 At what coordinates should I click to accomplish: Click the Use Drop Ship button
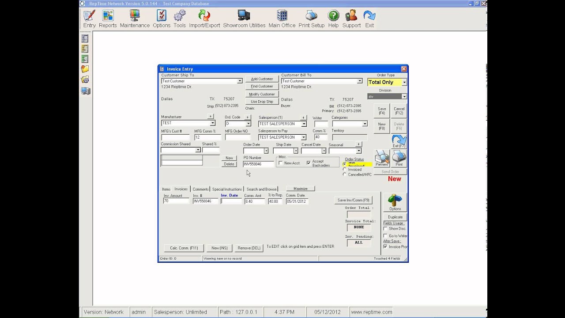tap(262, 102)
